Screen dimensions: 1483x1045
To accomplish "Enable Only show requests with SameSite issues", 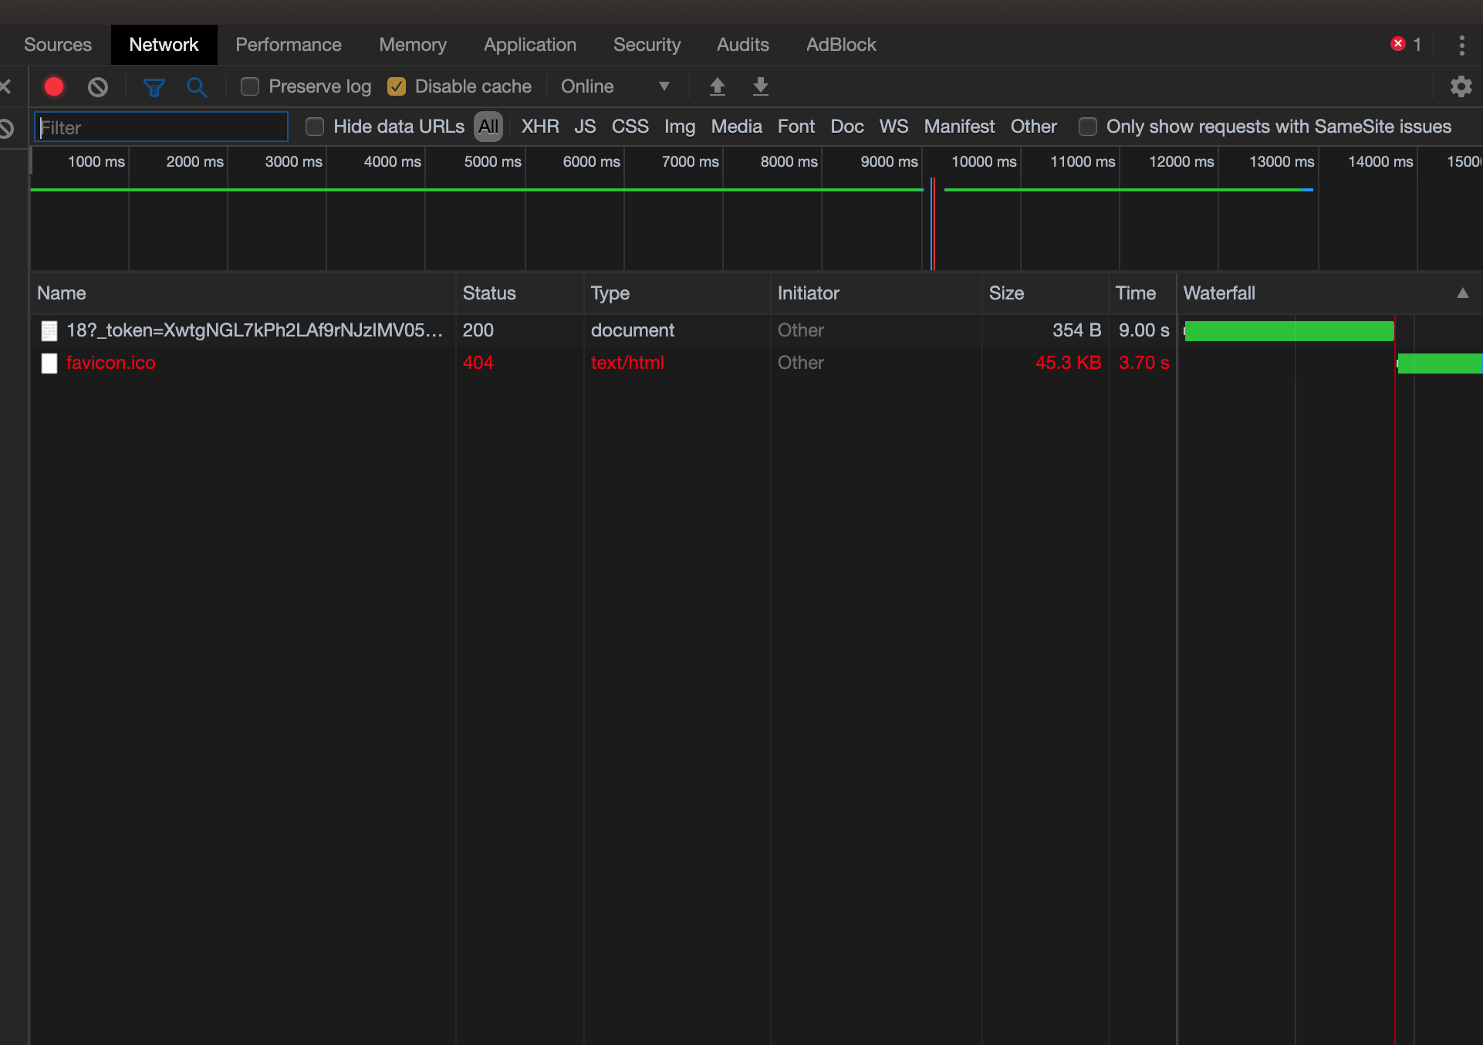I will (1088, 127).
